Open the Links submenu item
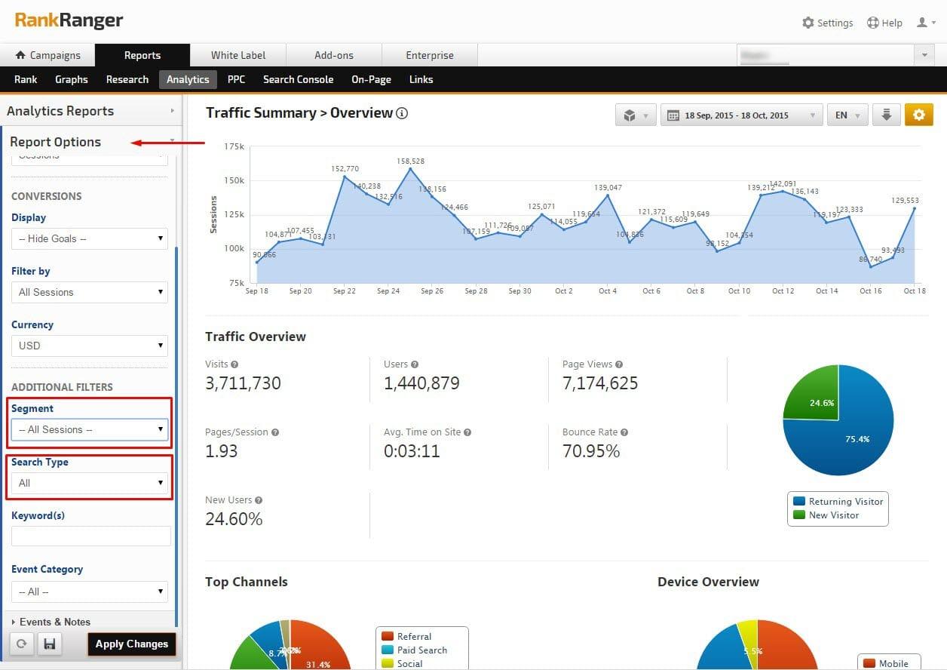Screen dimensions: 947x670 421,79
